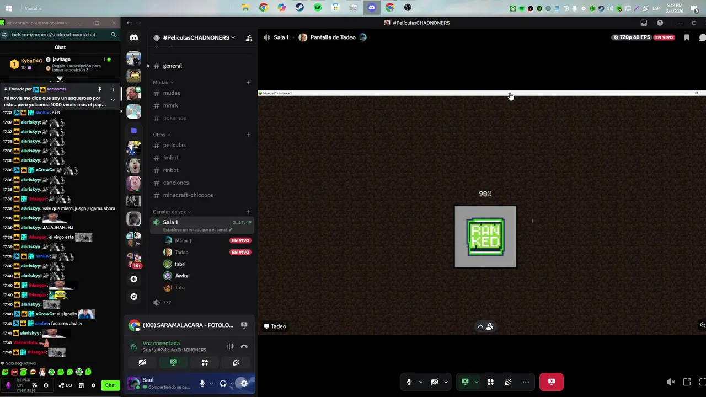Open noise suppression waveform icon
706x397 pixels.
pyautogui.click(x=231, y=346)
